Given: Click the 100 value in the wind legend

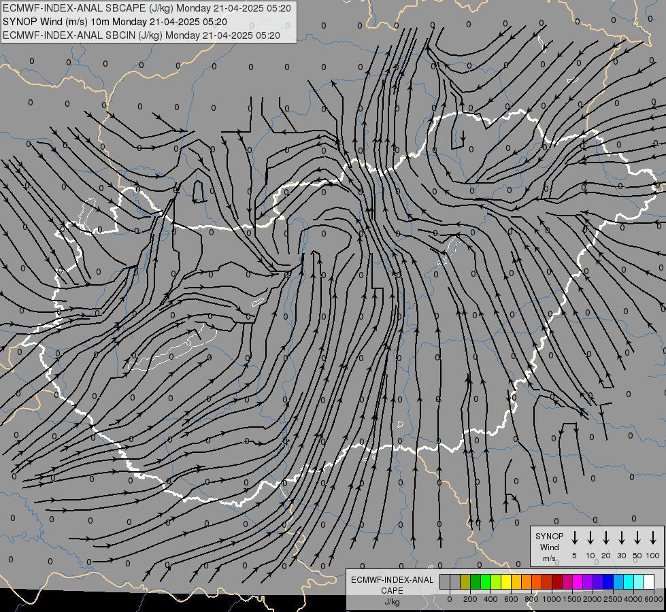Looking at the screenshot, I should coord(653,556).
